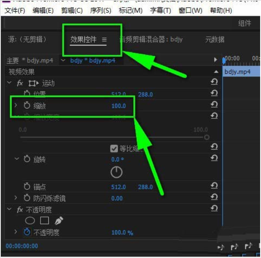Collapse the 运动 effect group

9,83
